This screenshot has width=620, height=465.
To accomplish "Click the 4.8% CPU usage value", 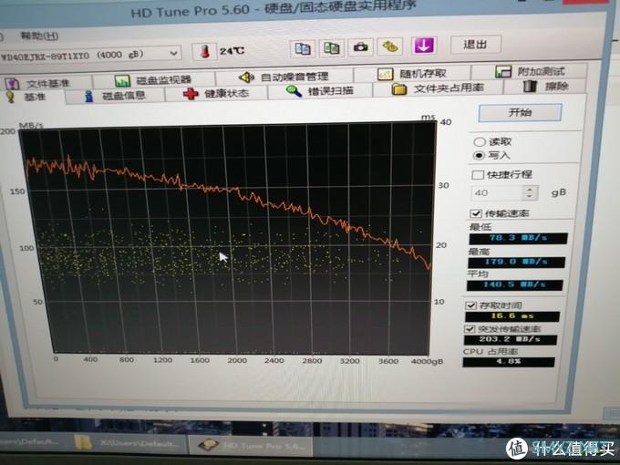I will pos(509,362).
